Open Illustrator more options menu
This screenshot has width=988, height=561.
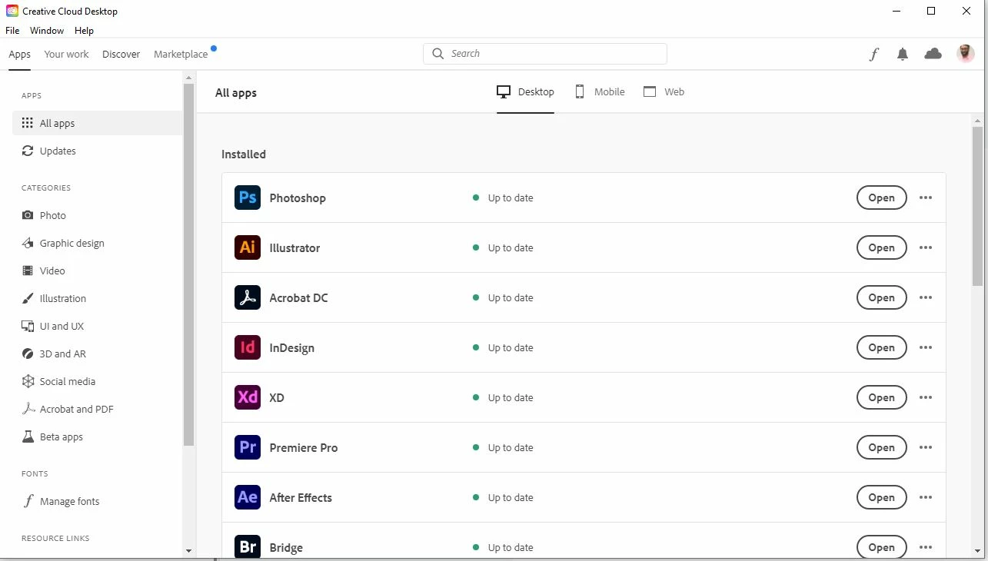point(926,247)
